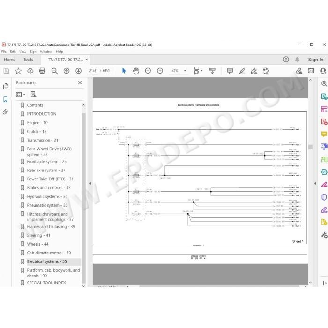Click the print file icon
328x328 pixels.
(42, 71)
